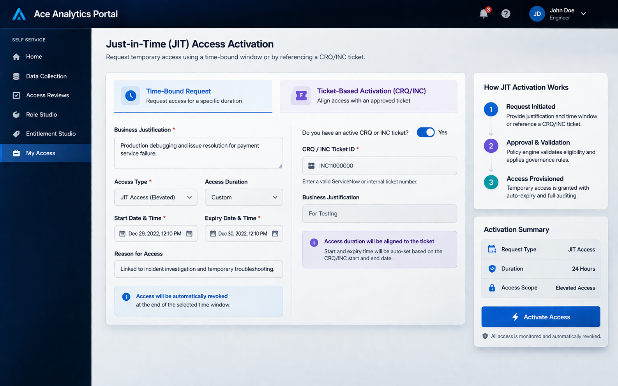Image resolution: width=618 pixels, height=386 pixels.
Task: Open the help question mark icon
Action: [506, 14]
